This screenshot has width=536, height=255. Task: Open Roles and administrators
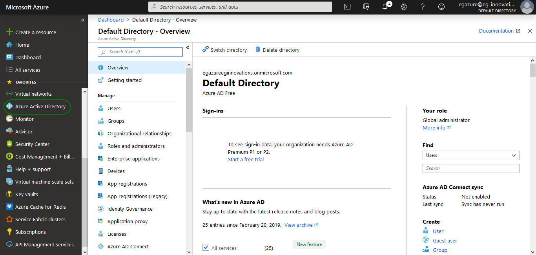point(137,146)
